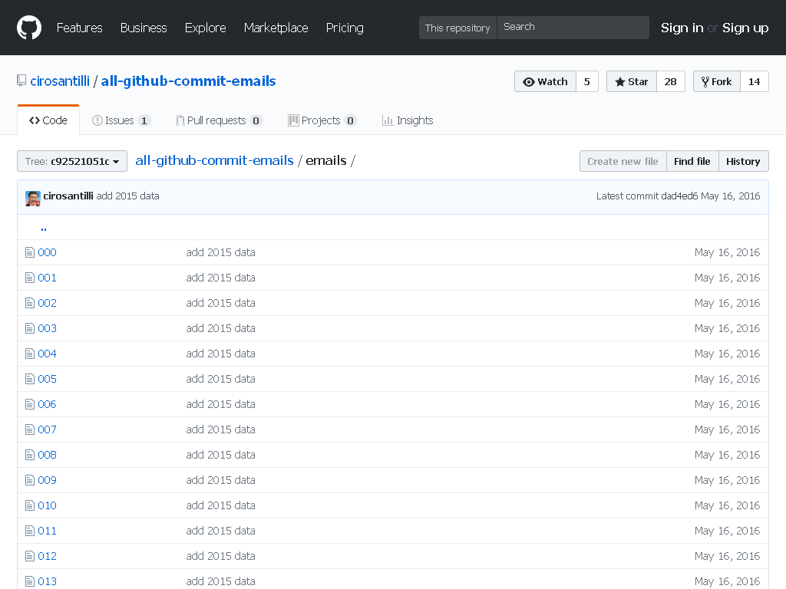786x589 pixels.
Task: Open file icon for 011
Action: (30, 531)
